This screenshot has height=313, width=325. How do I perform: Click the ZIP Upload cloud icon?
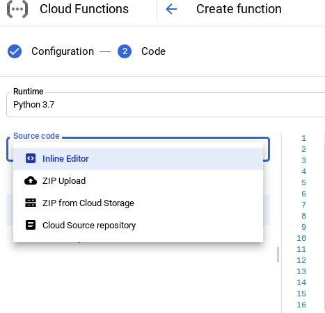point(31,181)
